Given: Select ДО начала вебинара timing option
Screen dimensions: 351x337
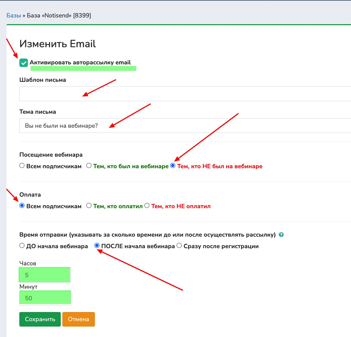Looking at the screenshot, I should pos(22,246).
